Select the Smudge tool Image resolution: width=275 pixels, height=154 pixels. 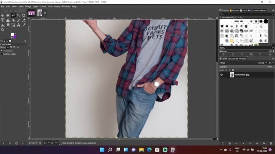[8, 25]
